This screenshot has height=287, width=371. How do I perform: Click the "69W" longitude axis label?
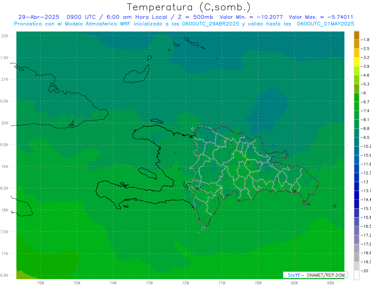click(x=294, y=283)
